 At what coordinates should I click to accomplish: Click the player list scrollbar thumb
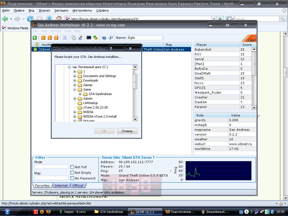[254, 64]
